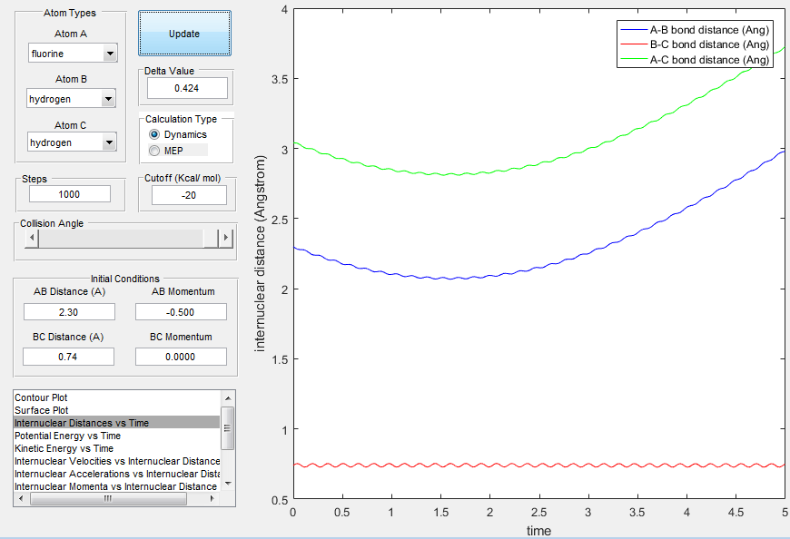
Task: Click the plot list scroll-down arrow
Action: [x=228, y=484]
